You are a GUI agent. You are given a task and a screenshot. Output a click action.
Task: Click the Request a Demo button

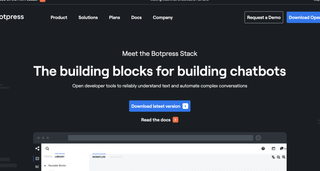(x=264, y=18)
